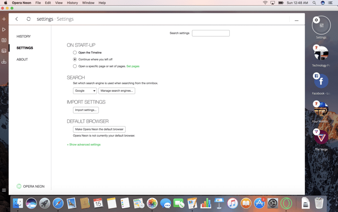Expand Show advanced settings
Image resolution: width=338 pixels, height=212 pixels.
[84, 144]
